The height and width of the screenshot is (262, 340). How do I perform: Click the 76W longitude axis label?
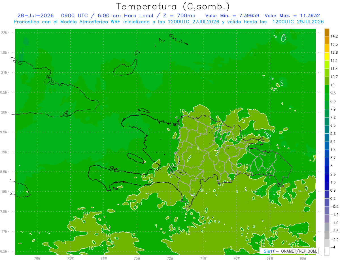[37, 258]
